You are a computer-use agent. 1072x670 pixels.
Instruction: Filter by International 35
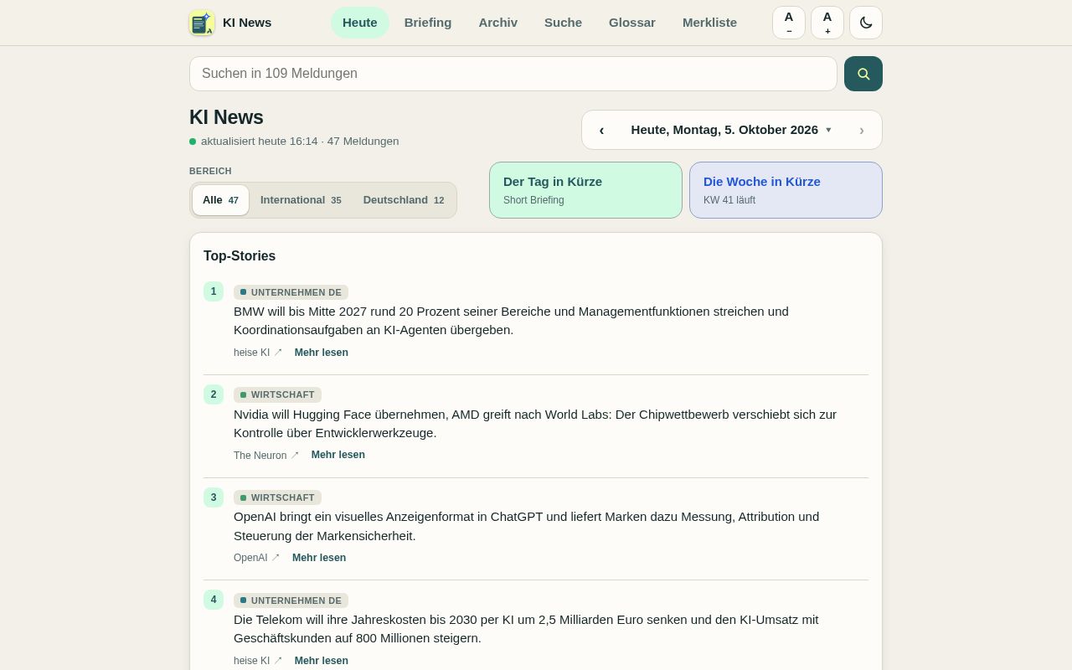point(301,200)
